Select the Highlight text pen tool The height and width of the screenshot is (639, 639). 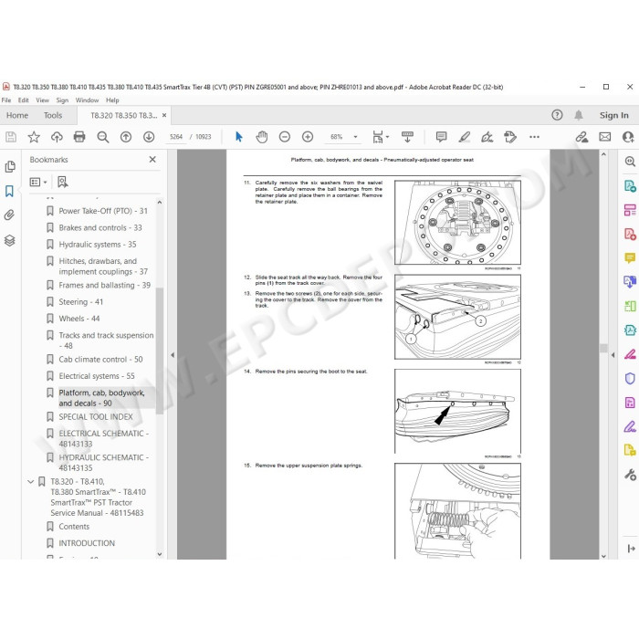point(464,137)
